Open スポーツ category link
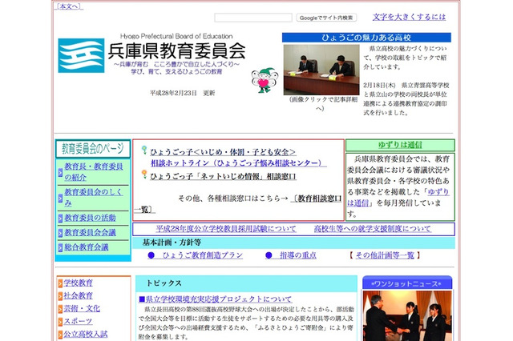The height and width of the screenshot is (341, 513). tap(79, 322)
